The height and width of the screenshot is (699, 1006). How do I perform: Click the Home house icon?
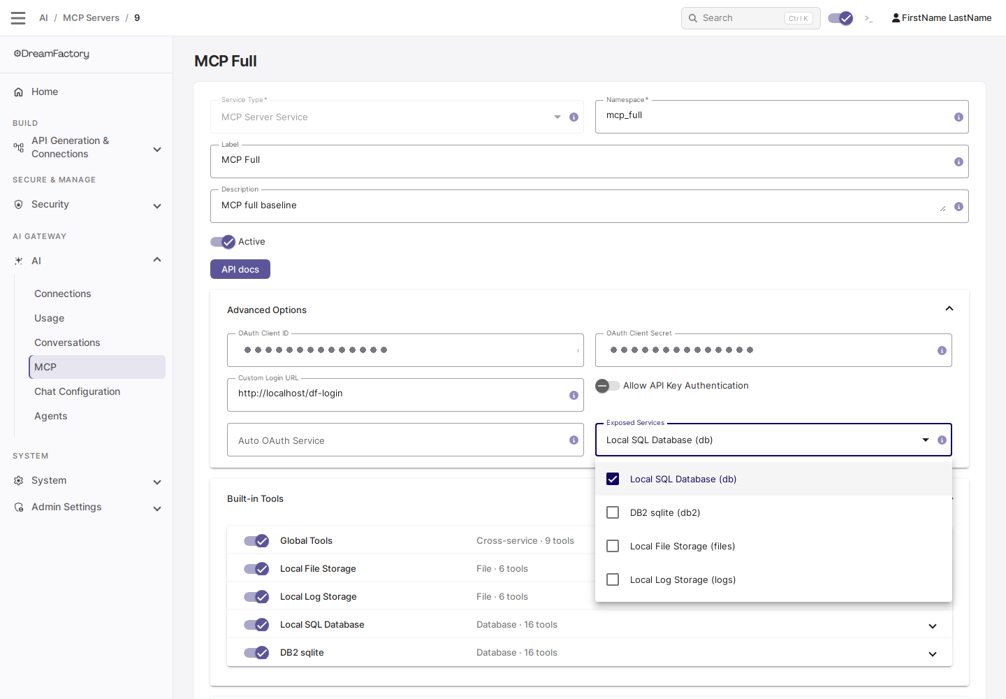click(x=19, y=92)
